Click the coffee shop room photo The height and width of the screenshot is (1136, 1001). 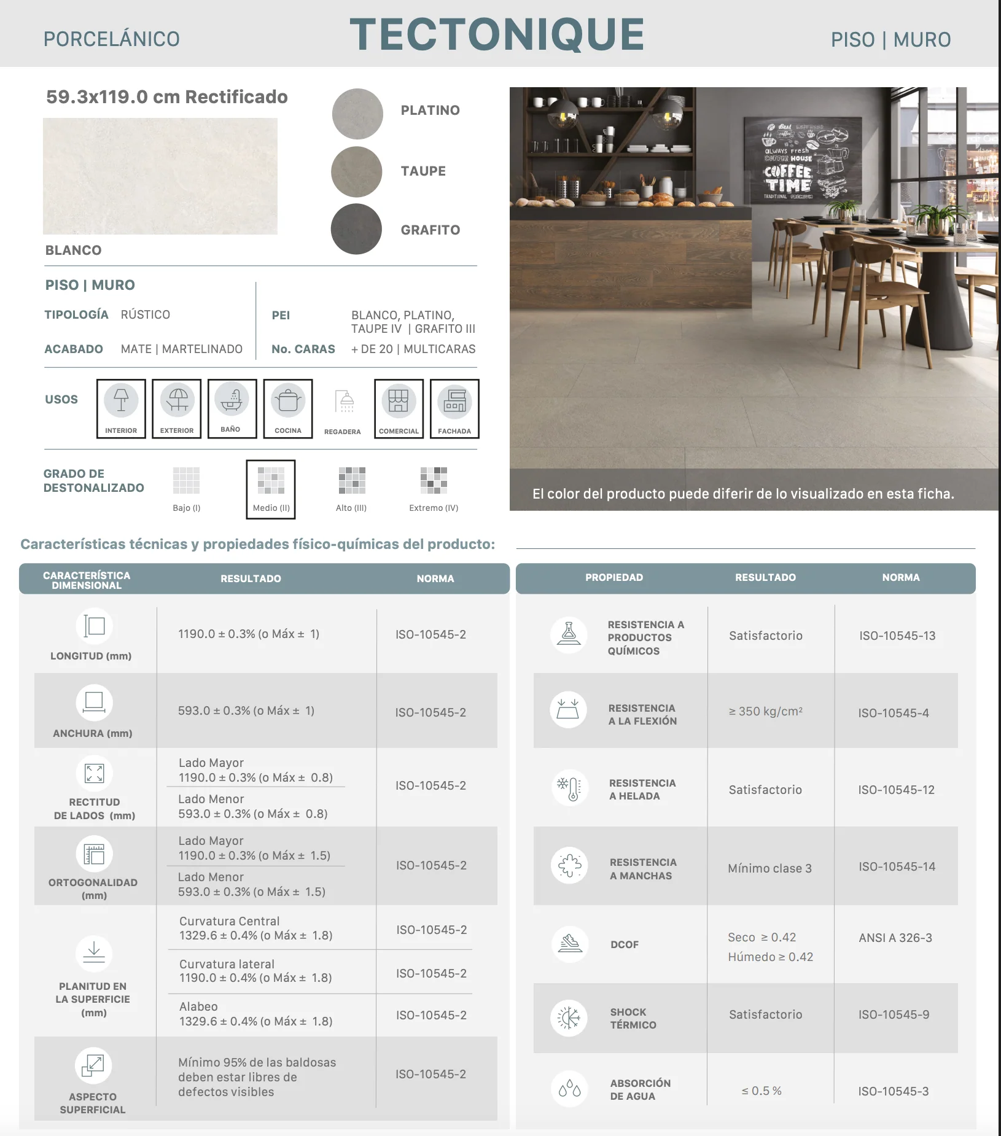coord(754,278)
